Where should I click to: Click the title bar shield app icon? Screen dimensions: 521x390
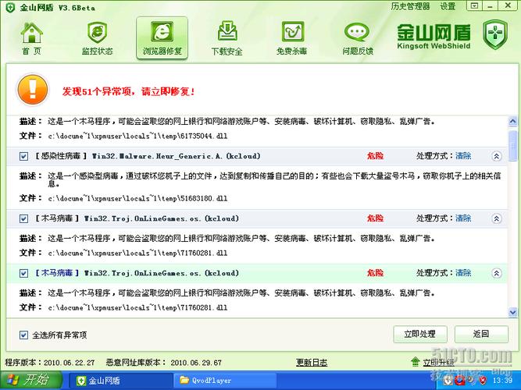coord(10,8)
